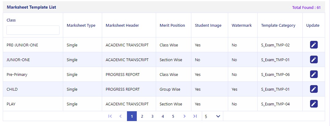Advance to next page arrow
The width and height of the screenshot is (330, 126).
184,116
